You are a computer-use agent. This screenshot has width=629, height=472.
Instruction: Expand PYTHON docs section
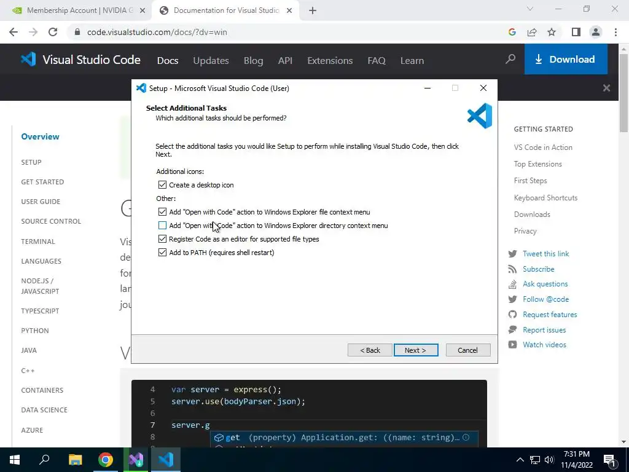pyautogui.click(x=35, y=330)
